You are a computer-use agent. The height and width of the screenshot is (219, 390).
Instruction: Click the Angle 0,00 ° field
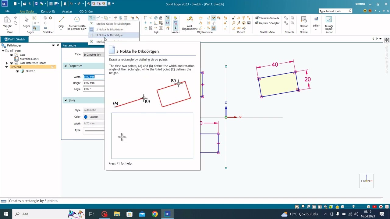[x=94, y=89]
